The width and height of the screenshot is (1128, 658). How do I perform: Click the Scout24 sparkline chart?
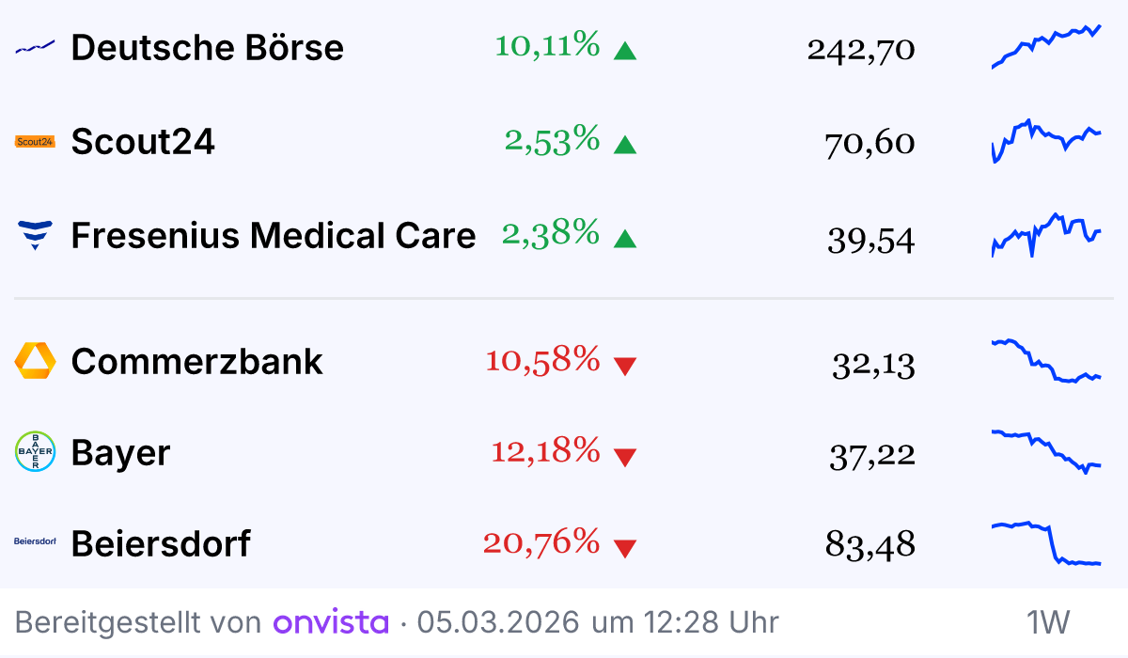1046,141
